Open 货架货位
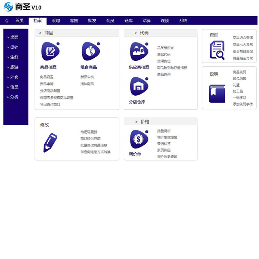259x259 pixels. click(x=164, y=61)
